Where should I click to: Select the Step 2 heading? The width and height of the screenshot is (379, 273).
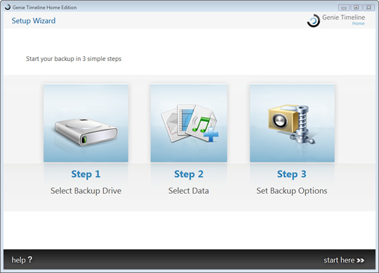[189, 174]
